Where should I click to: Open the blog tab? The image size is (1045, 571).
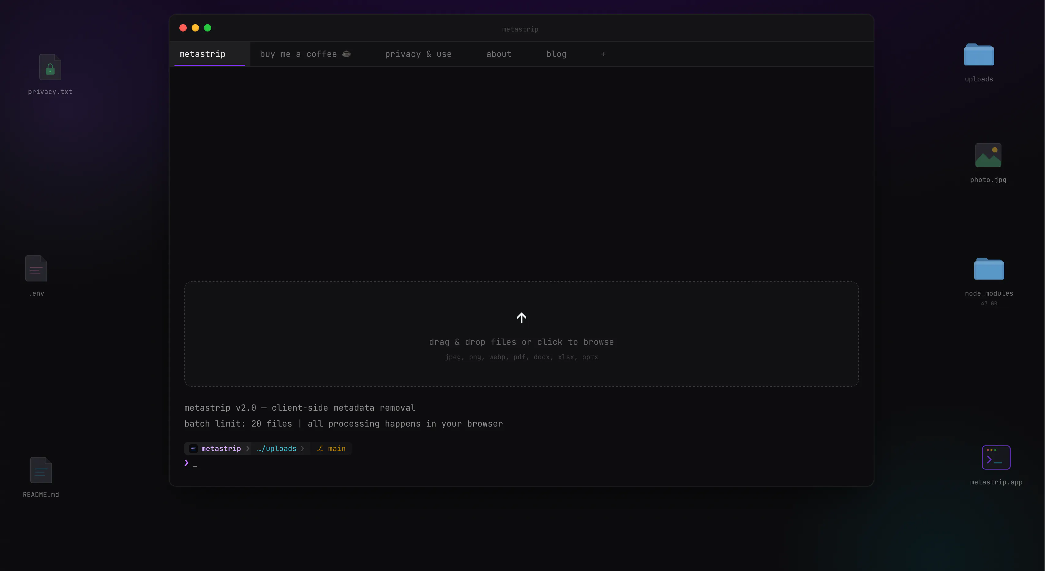tap(556, 54)
